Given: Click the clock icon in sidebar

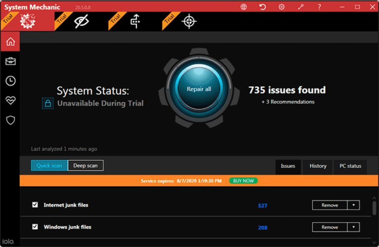Looking at the screenshot, I should pyautogui.click(x=11, y=81).
